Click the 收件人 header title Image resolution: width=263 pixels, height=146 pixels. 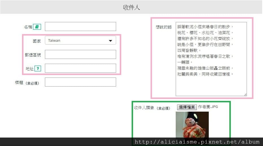click(x=131, y=7)
